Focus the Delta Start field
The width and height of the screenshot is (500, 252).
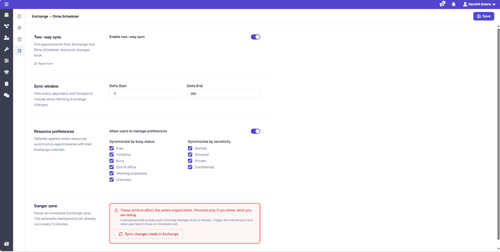tap(146, 94)
